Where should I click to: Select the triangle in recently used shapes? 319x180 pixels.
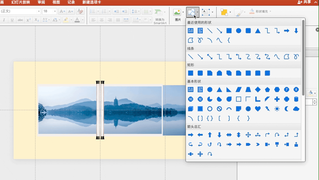click(258, 31)
